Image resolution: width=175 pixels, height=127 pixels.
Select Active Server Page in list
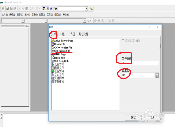[62, 41]
